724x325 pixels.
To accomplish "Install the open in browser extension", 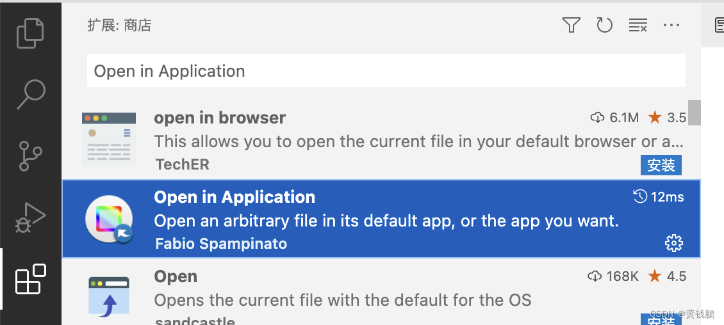I will click(661, 165).
